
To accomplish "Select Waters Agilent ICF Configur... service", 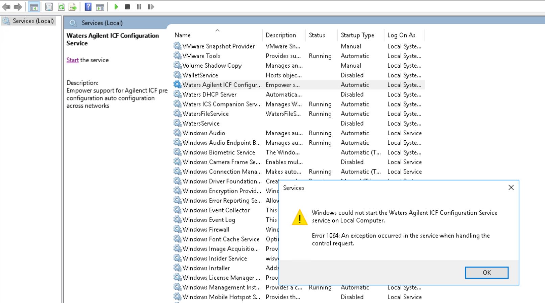I will [x=299, y=85].
